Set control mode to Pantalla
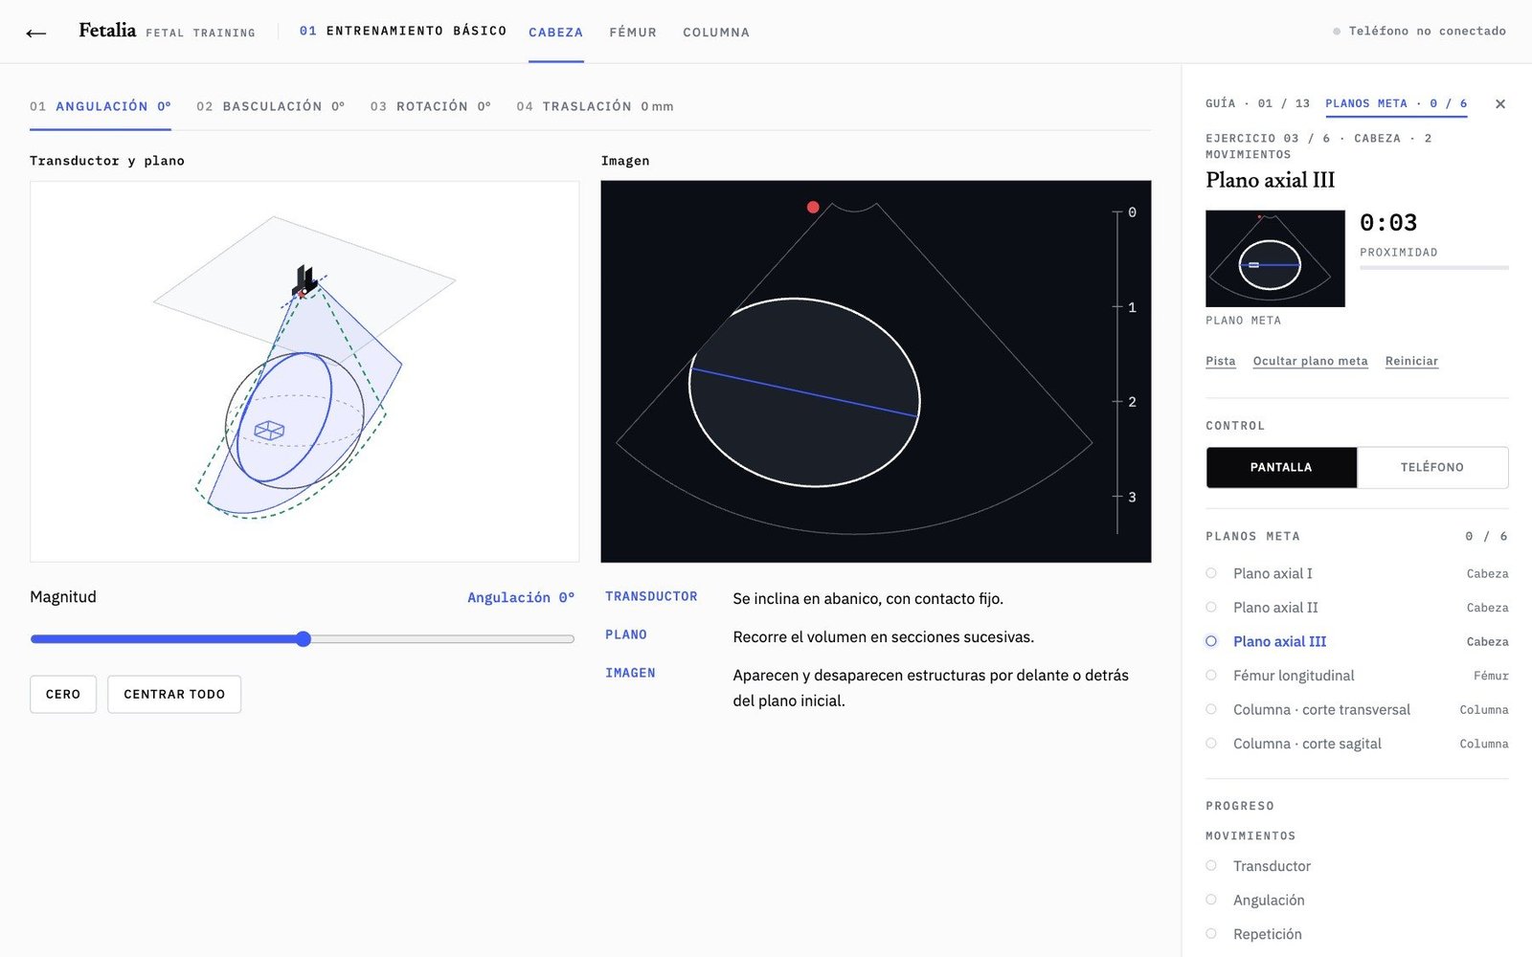The height and width of the screenshot is (957, 1532). pos(1281,467)
